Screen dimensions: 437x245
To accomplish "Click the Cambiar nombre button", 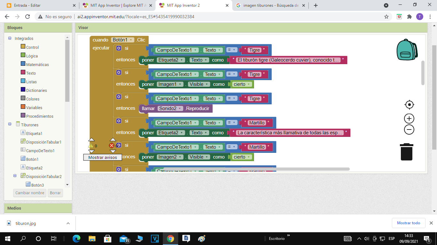I will 30,193.
